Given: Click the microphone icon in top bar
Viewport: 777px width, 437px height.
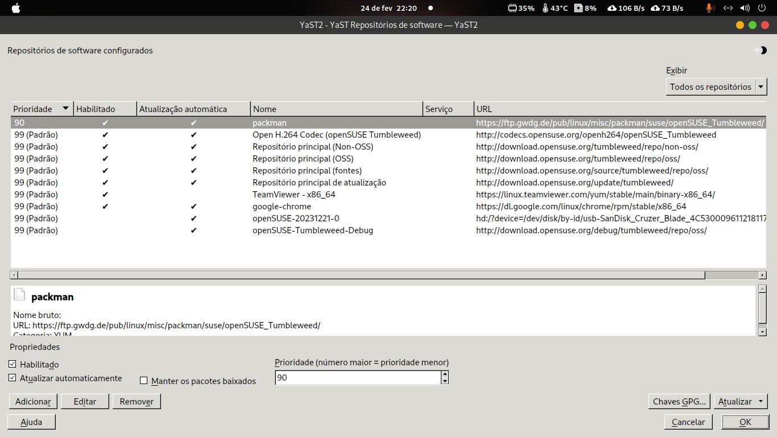Looking at the screenshot, I should click(710, 8).
